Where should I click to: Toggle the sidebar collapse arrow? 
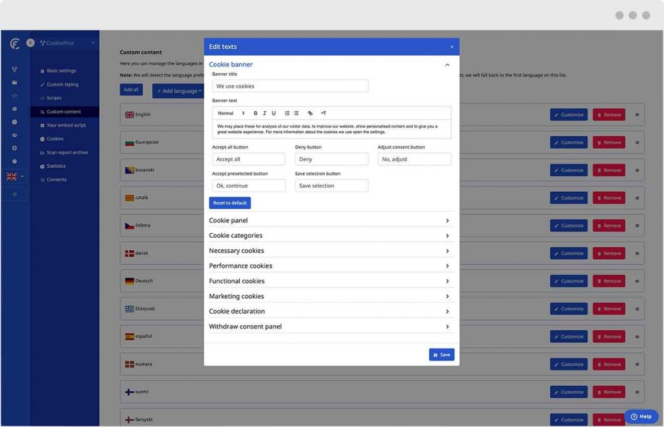[x=30, y=42]
